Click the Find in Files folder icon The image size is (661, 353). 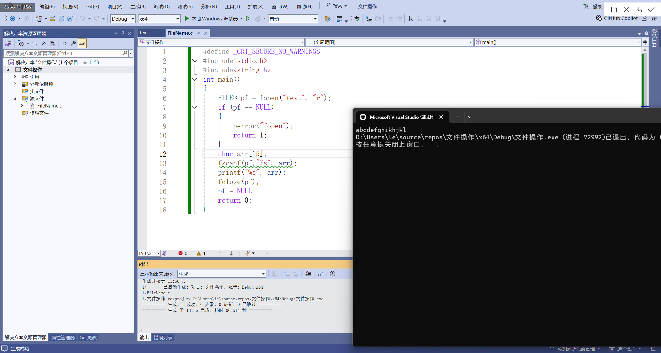coord(327,19)
